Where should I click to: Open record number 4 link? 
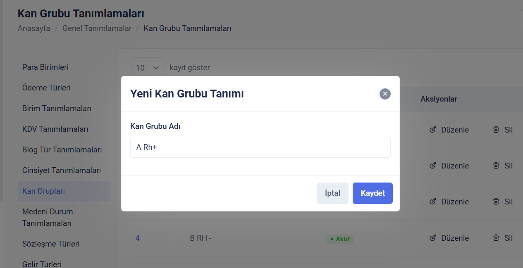click(137, 238)
